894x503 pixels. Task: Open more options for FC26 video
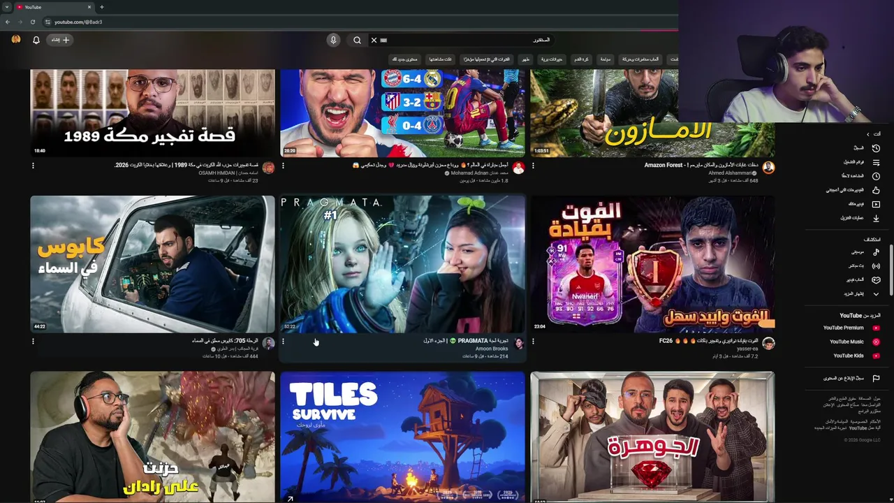tap(533, 342)
